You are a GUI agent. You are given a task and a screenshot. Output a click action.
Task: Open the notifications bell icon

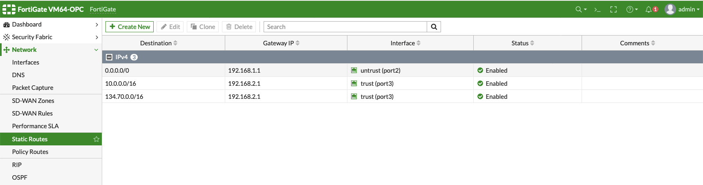[649, 9]
